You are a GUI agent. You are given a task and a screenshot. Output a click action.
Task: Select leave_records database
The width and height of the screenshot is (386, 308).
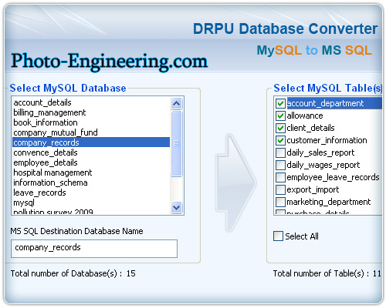tap(91, 192)
